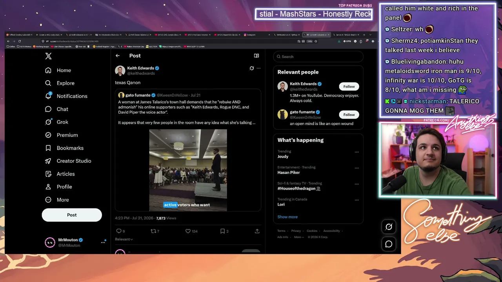This screenshot has height=282, width=502.
Task: Open Creator Studio in the sidebar
Action: pos(68,161)
